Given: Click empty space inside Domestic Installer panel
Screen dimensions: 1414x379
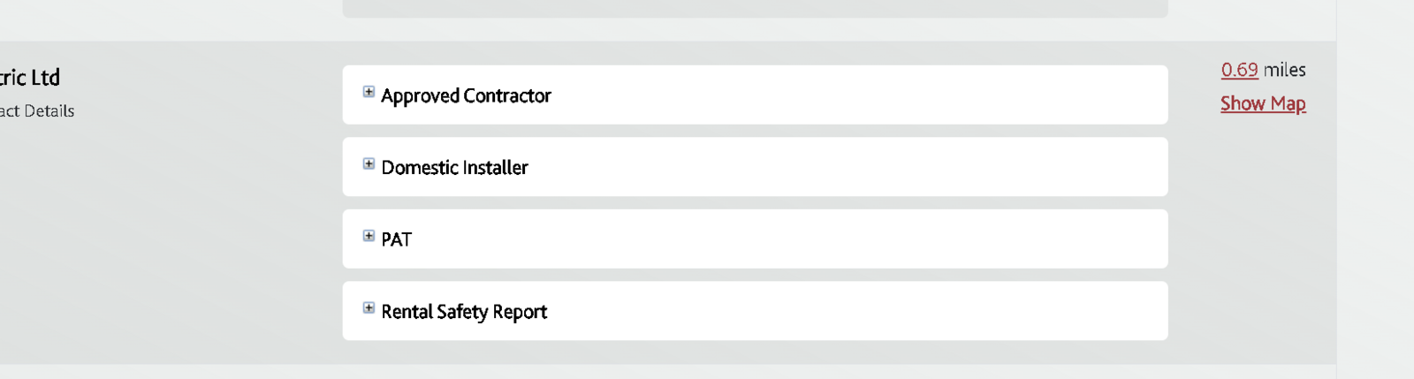Looking at the screenshot, I should coord(840,167).
